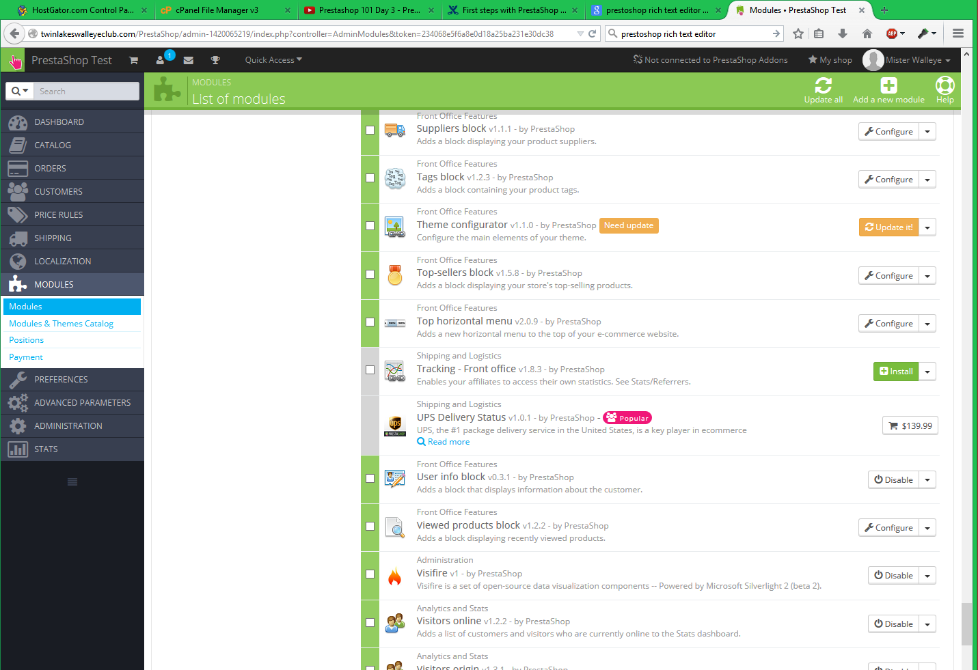Open the Catalog menu

coord(72,145)
